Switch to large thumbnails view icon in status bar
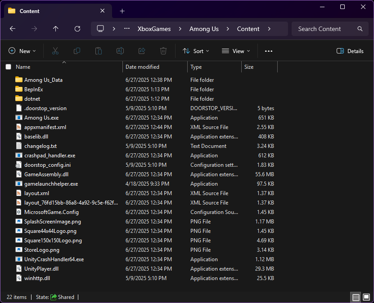374x303 pixels. 366,297
